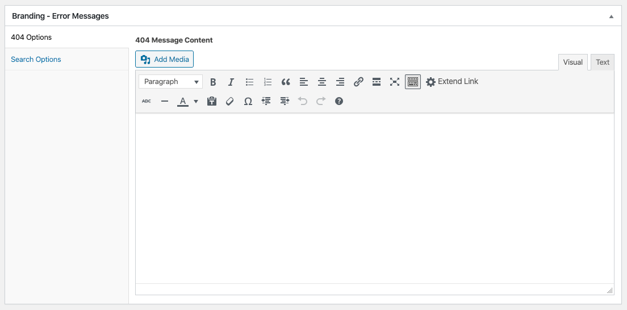627x310 pixels.
Task: Open the Paragraph format dropdown
Action: [x=170, y=82]
